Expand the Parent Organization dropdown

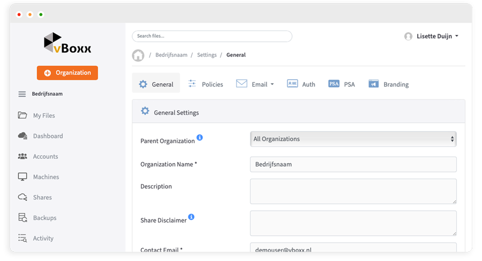(353, 139)
